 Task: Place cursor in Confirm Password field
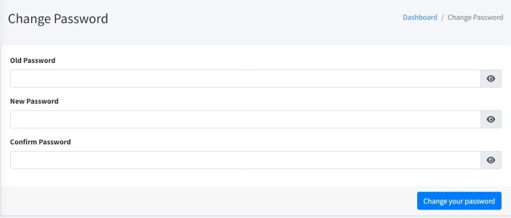[245, 160]
